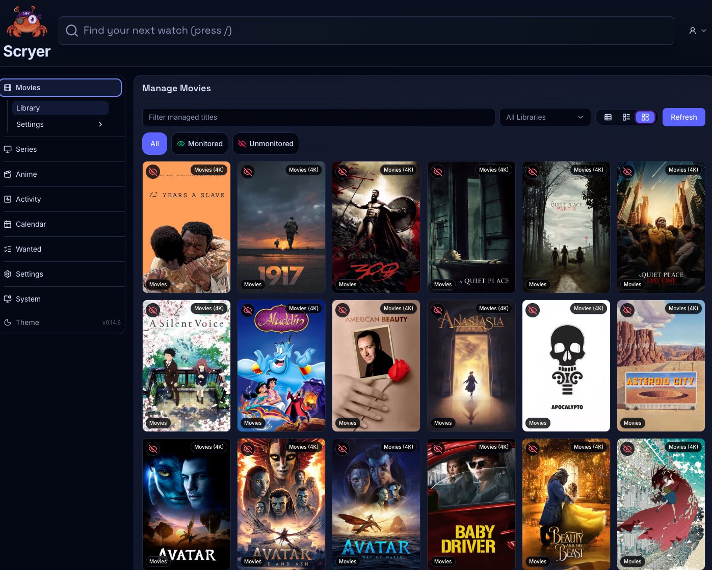Toggle monitoring on 12 Years a Slave
Viewport: 712px width, 570px height.
153,172
